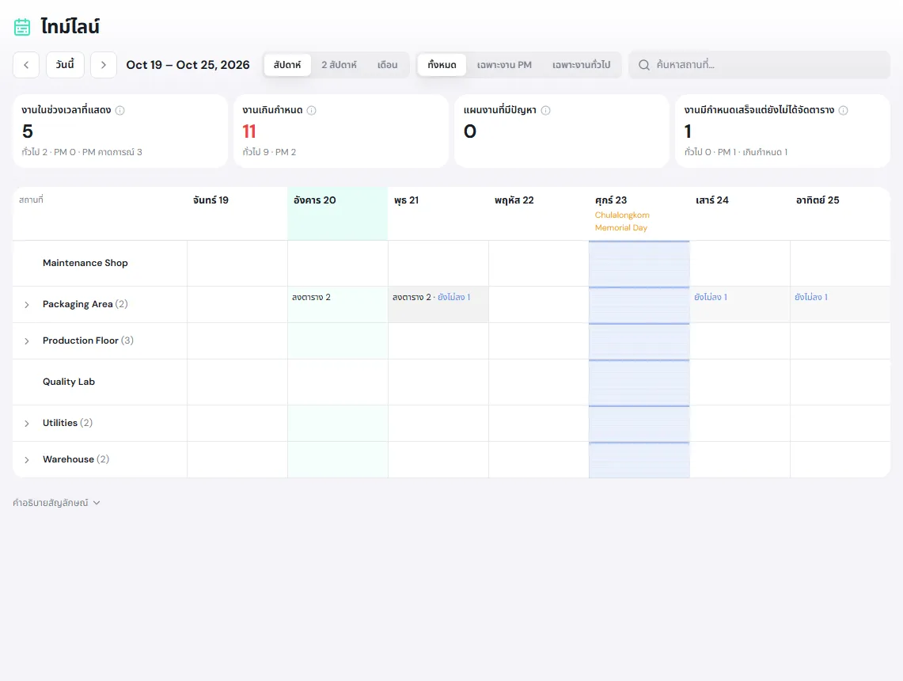The height and width of the screenshot is (681, 903).
Task: Open the unscheduled jobs summary card
Action: (x=783, y=131)
